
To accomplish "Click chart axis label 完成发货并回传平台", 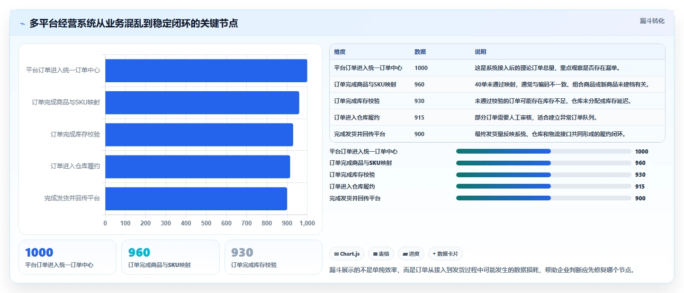I will [72, 198].
